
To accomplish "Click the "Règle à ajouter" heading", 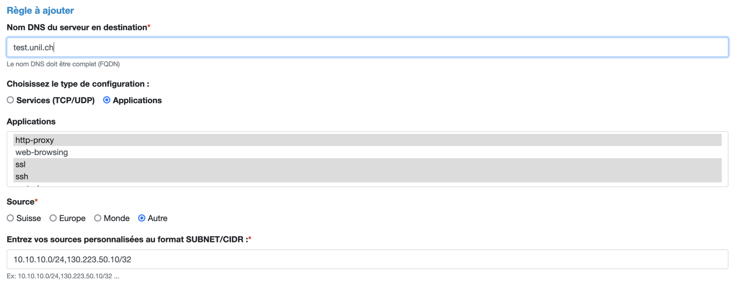I will 40,10.
